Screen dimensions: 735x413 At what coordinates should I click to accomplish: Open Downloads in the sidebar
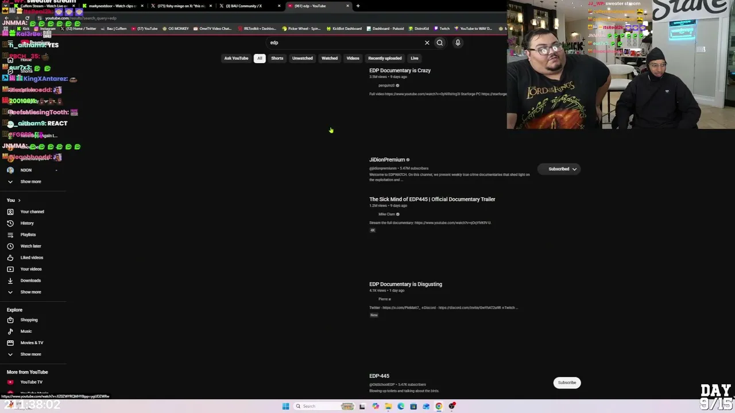[x=33, y=280]
